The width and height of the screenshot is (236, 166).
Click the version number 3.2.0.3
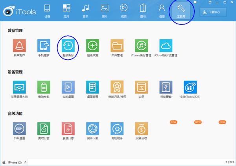click(230, 162)
